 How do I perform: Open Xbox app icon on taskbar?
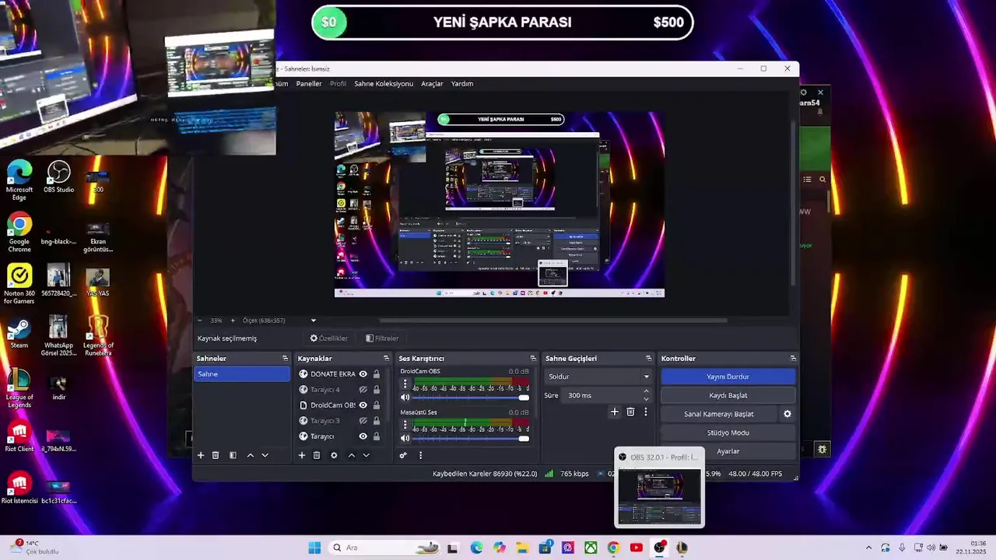591,548
